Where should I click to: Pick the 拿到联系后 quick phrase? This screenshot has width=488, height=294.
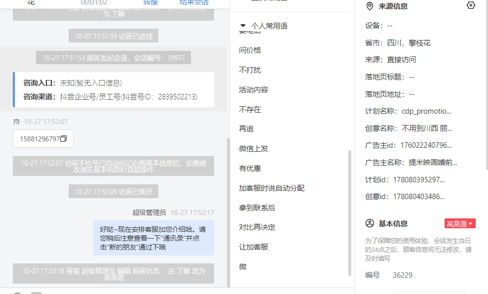tap(257, 208)
